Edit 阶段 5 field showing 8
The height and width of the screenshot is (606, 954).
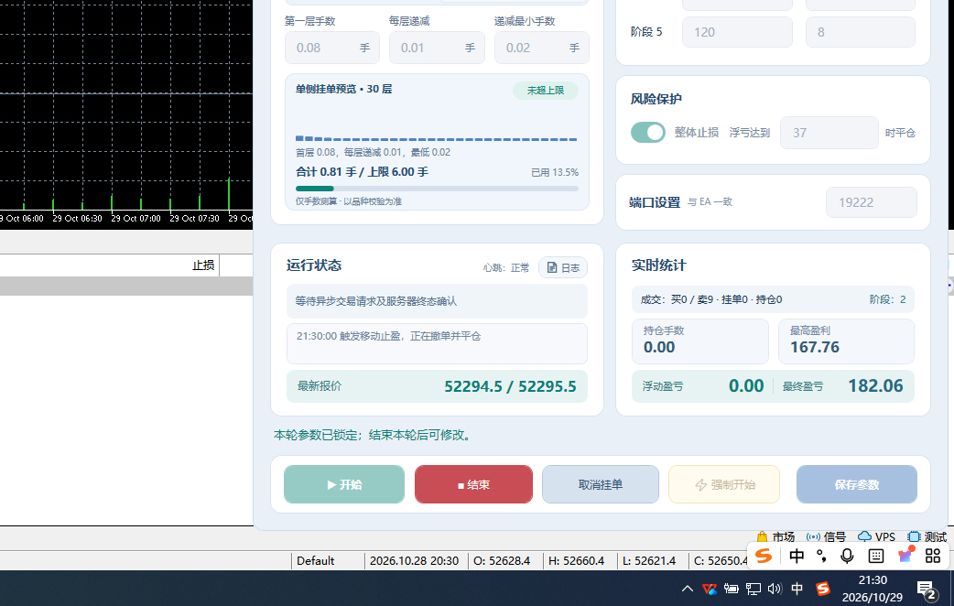(x=861, y=32)
